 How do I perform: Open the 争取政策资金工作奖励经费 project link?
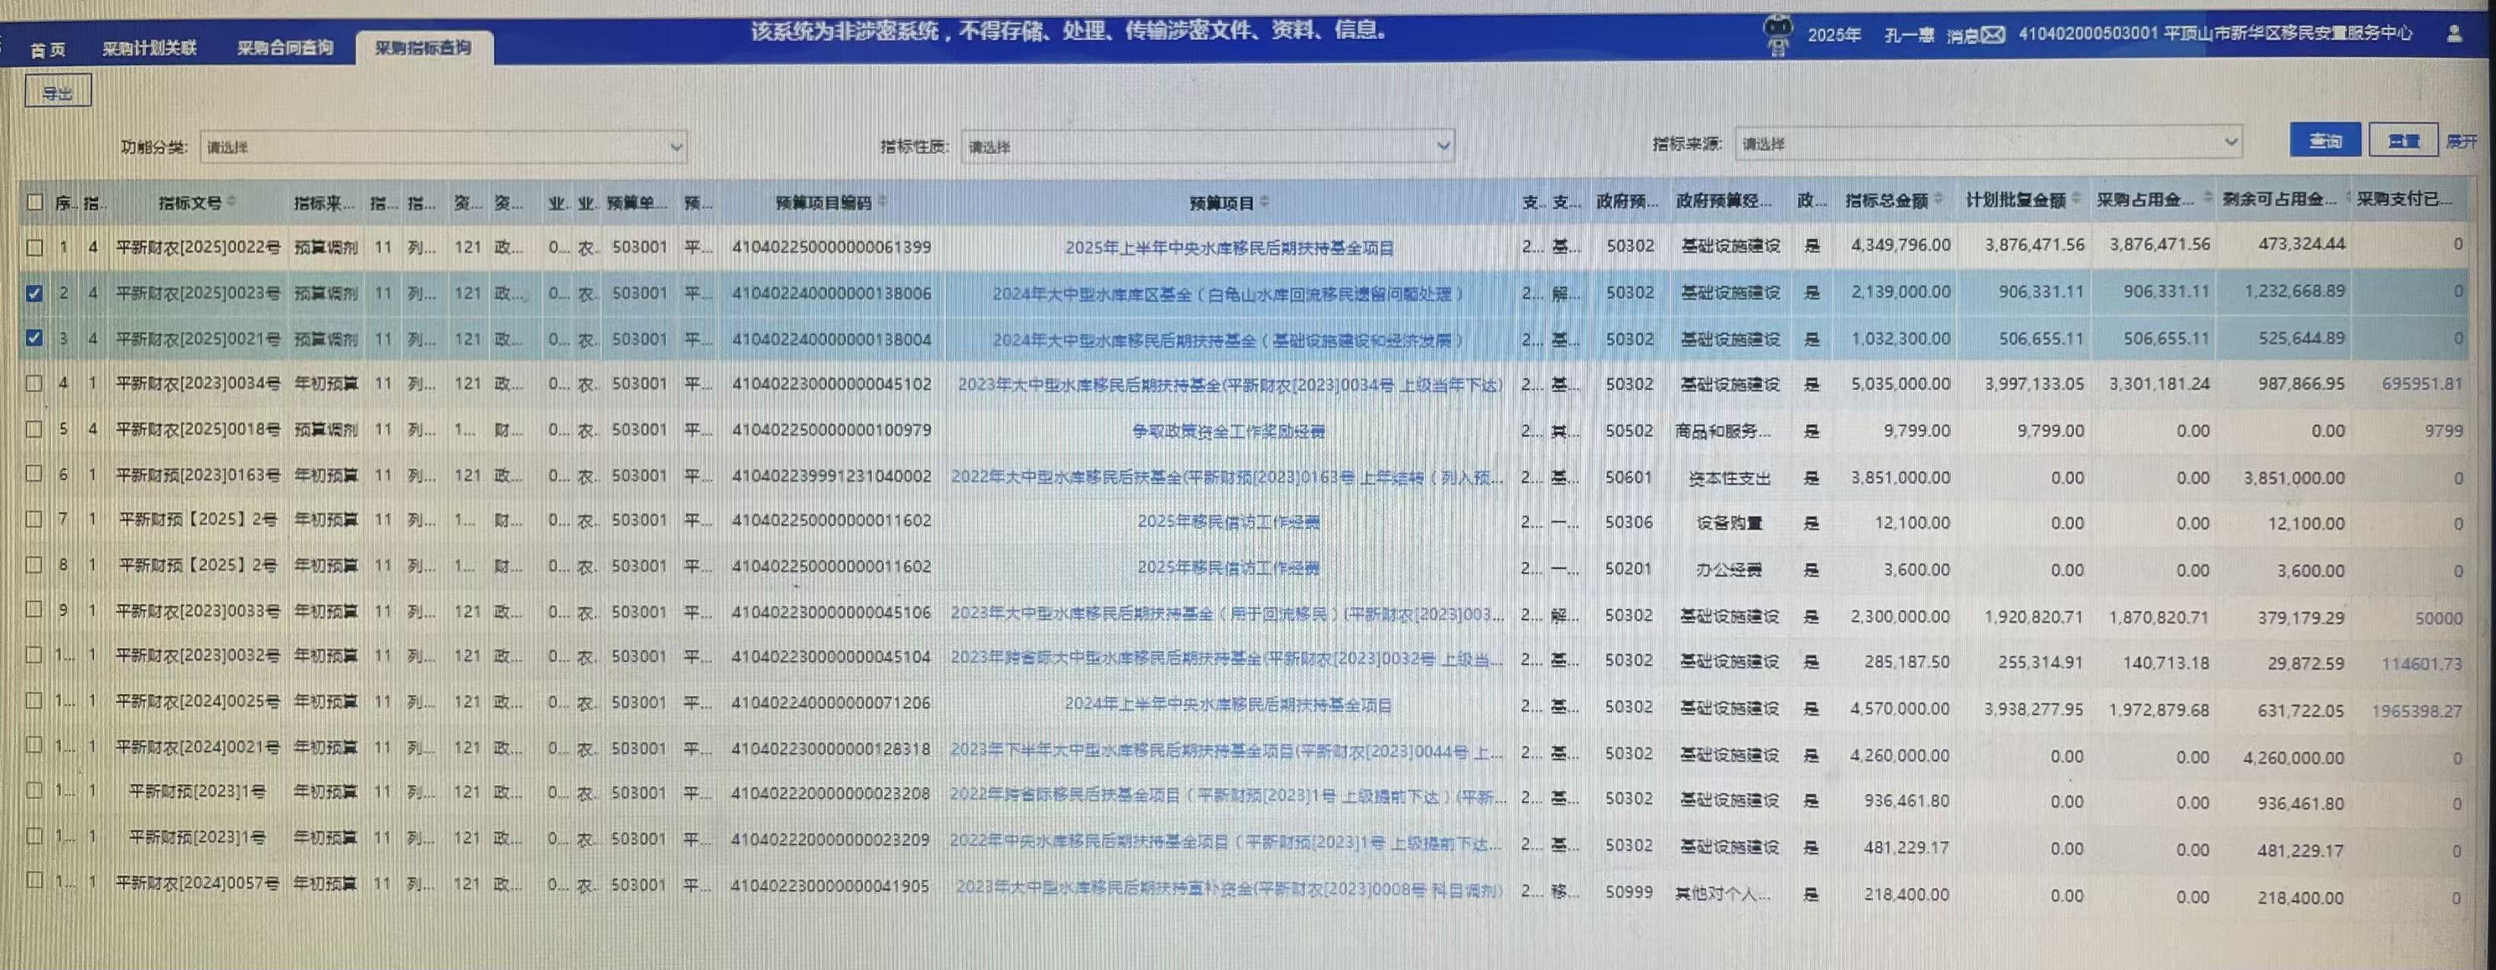point(1228,431)
